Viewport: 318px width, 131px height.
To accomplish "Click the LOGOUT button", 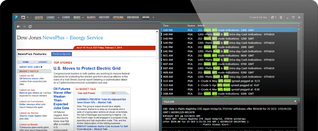I will coord(43,62).
